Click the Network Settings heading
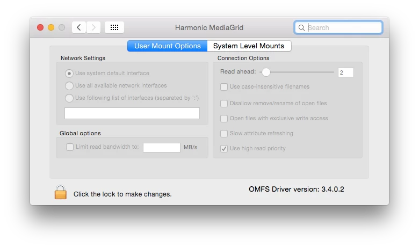The width and height of the screenshot is (419, 248). click(83, 58)
